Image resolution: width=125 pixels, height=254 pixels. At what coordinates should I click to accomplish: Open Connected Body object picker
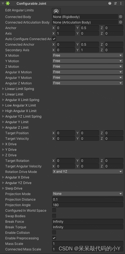[121, 17]
